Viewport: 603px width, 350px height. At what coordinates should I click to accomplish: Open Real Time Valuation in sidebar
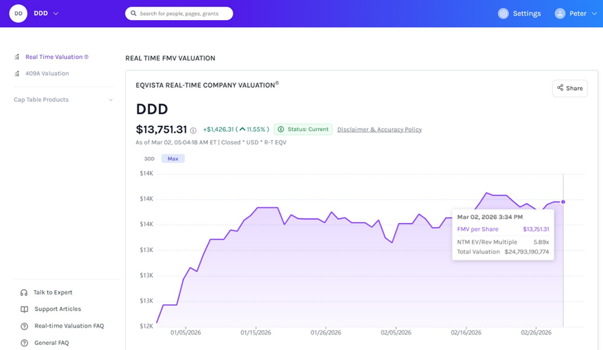tap(56, 57)
